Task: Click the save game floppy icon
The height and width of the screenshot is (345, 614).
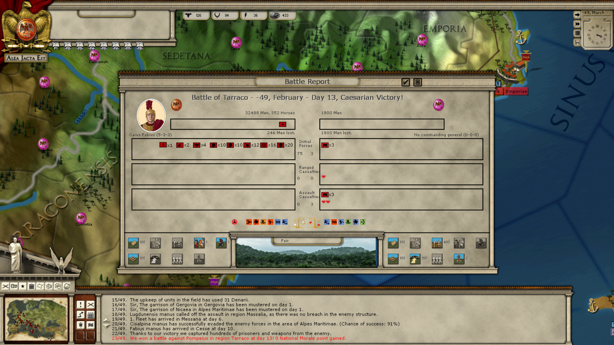Action: (577, 42)
